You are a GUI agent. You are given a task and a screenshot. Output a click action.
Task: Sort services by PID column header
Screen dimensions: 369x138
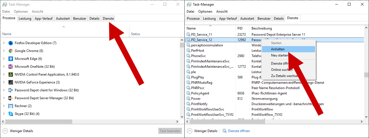click(243, 28)
